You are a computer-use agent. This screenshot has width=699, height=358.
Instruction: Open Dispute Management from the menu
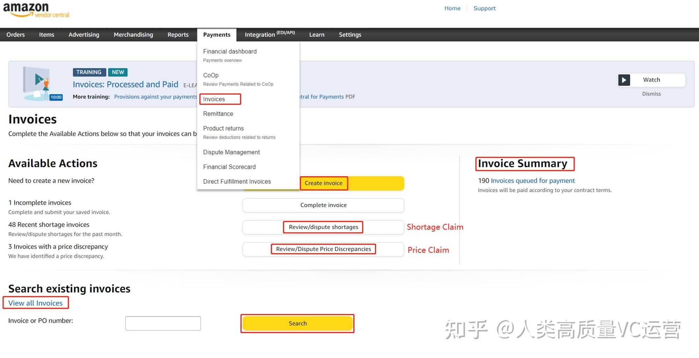tap(231, 152)
